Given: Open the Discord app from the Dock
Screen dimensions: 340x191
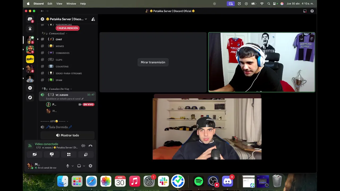Looking at the screenshot, I should click(x=227, y=181).
